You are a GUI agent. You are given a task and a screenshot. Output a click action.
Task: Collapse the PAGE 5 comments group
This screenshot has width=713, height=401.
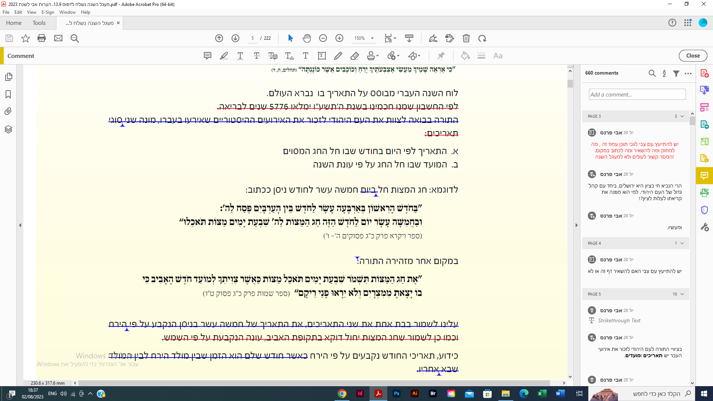click(x=682, y=294)
